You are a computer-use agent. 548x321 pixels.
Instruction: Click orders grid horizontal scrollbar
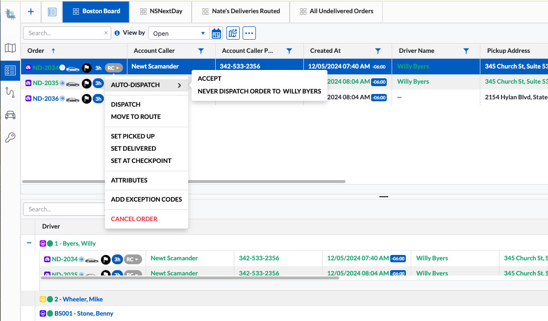pos(184,182)
